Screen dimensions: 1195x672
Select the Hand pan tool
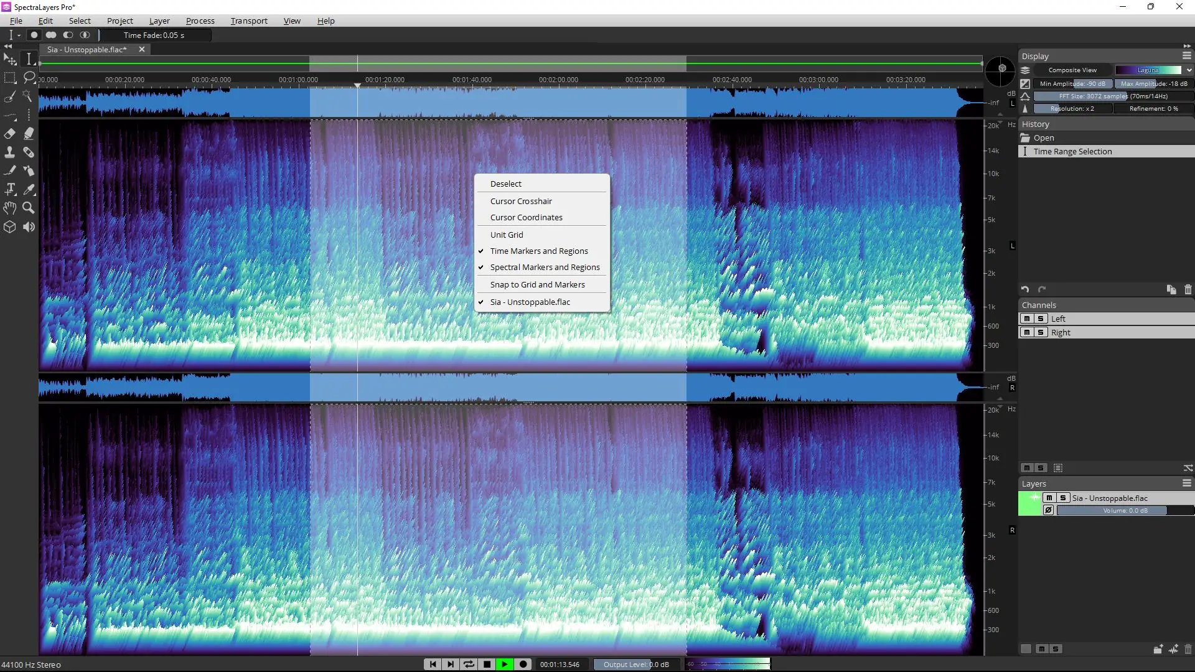10,208
